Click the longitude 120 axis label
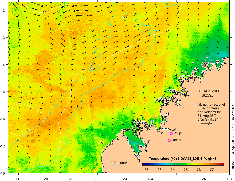The width and height of the screenshot is (235, 181). coord(45,179)
